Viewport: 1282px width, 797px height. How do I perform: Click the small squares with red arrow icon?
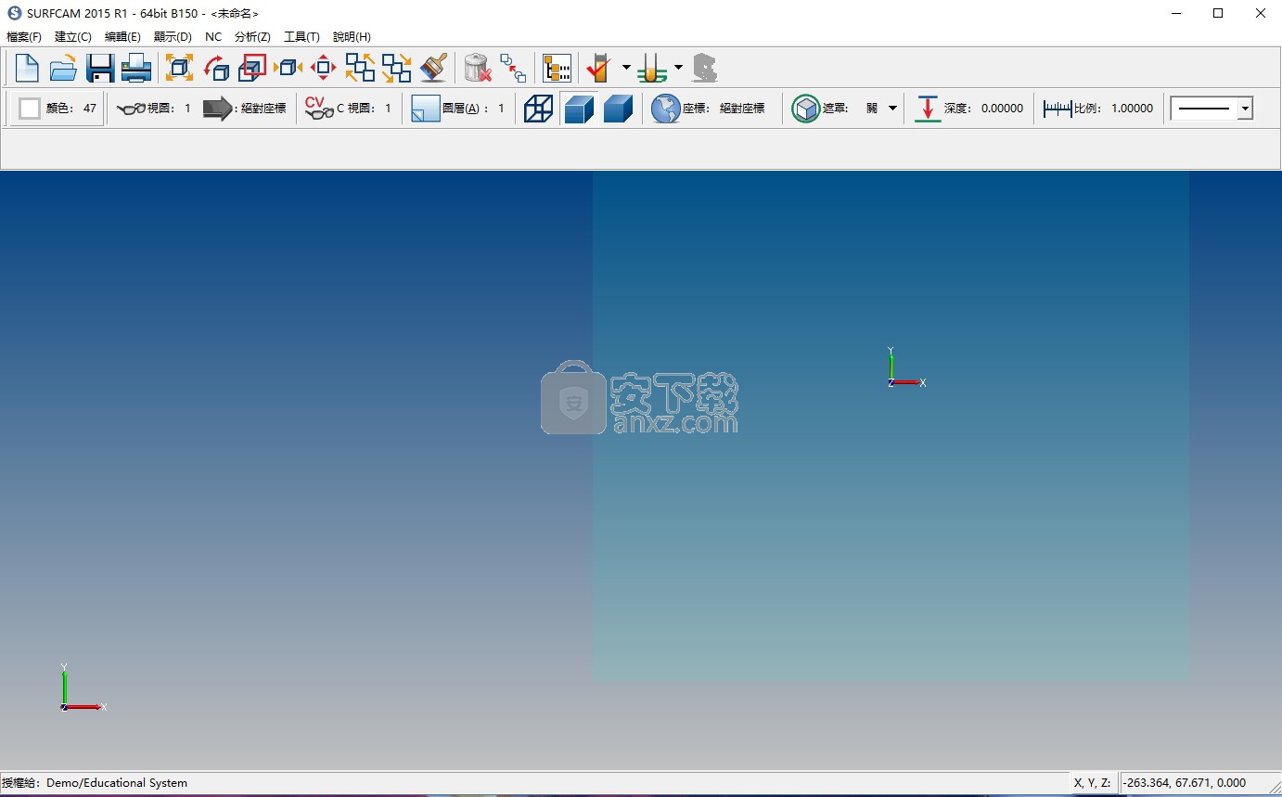click(513, 68)
